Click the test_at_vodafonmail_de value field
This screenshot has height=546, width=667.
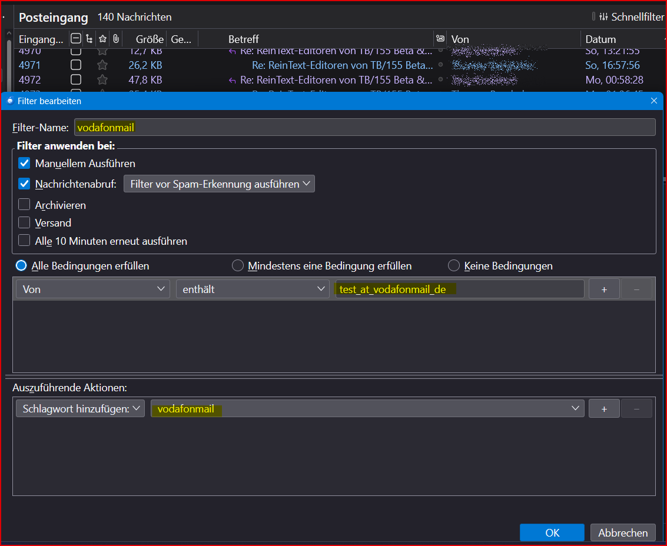[459, 289]
